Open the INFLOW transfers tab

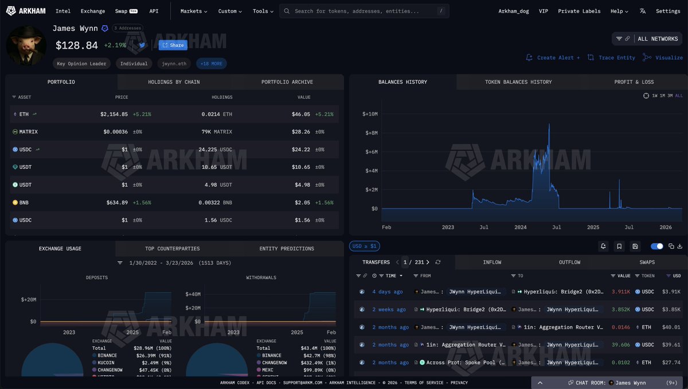[x=492, y=262]
